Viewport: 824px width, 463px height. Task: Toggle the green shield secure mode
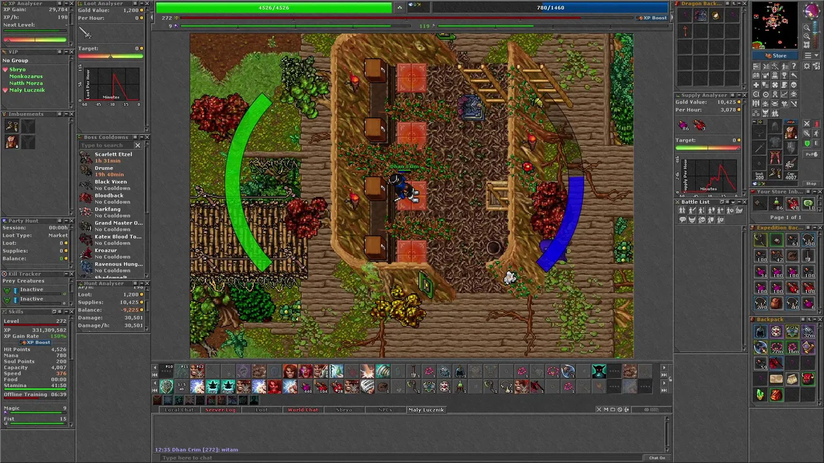[807, 143]
